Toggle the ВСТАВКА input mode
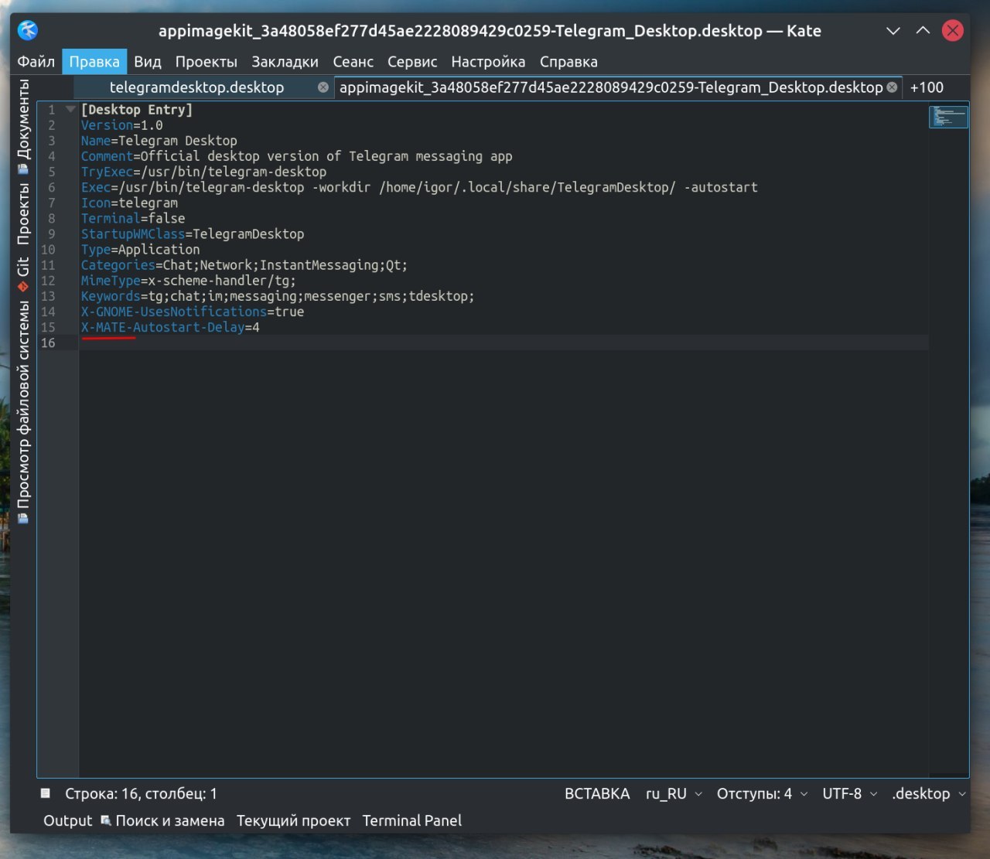Viewport: 990px width, 859px height. tap(597, 793)
